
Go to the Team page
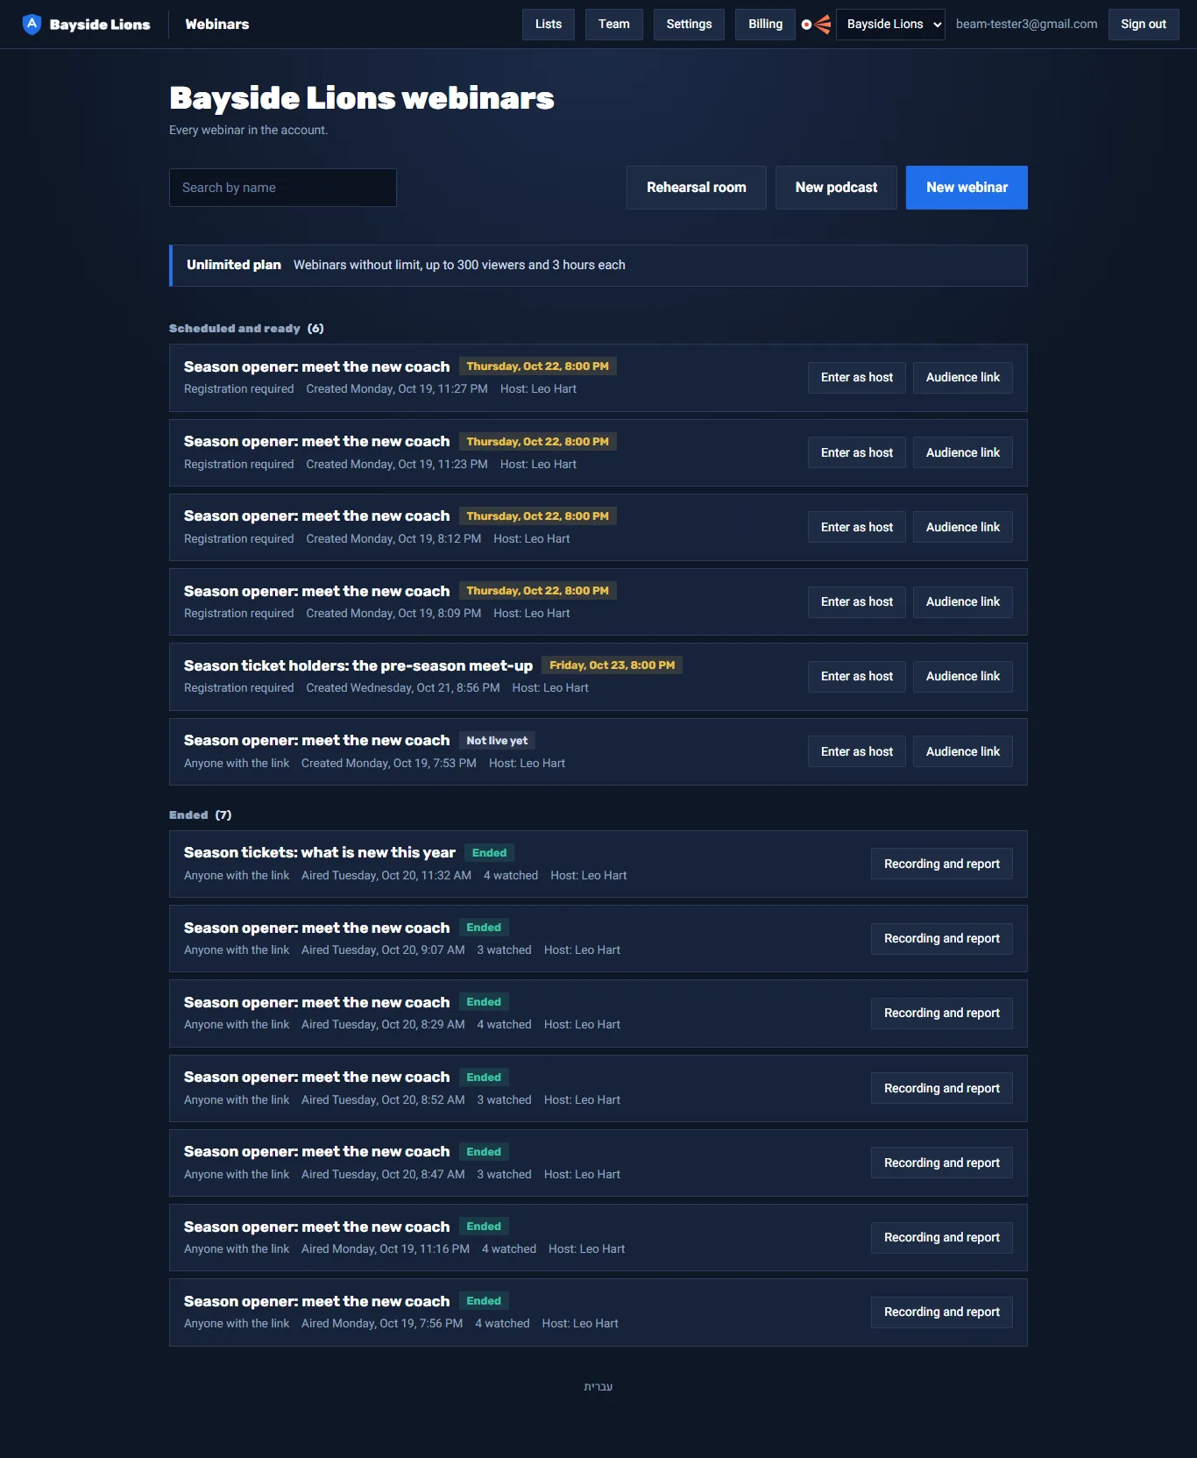tap(614, 25)
